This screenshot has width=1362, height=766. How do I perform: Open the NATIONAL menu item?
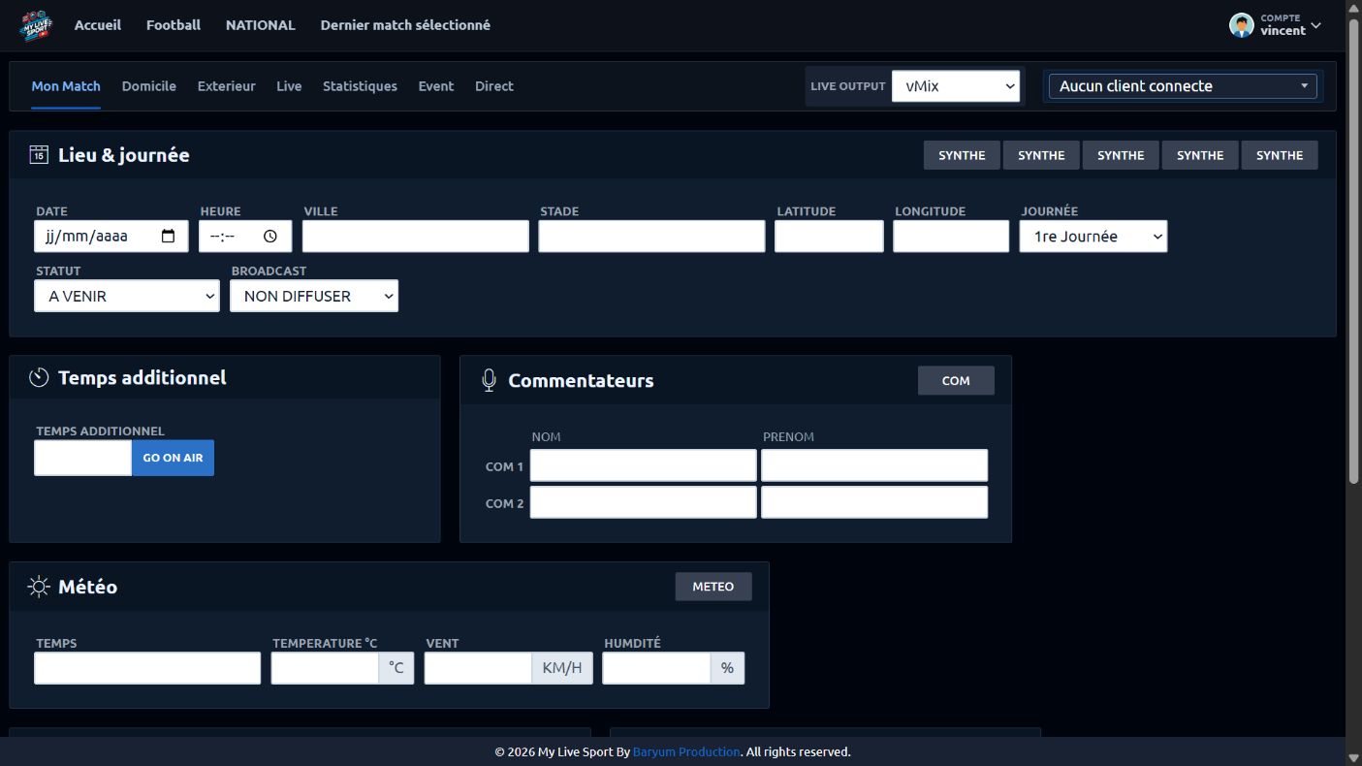pos(261,25)
